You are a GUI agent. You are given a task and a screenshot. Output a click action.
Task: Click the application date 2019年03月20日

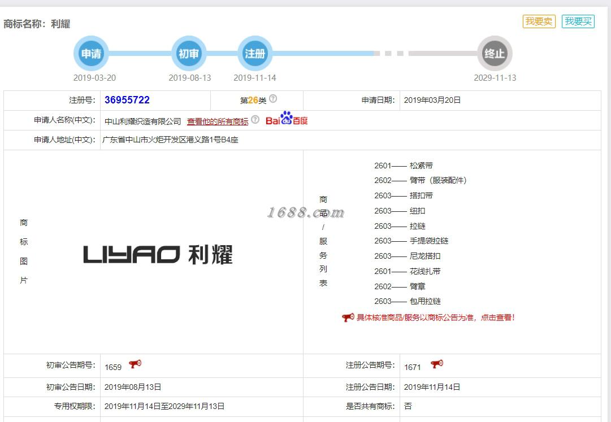coord(432,100)
